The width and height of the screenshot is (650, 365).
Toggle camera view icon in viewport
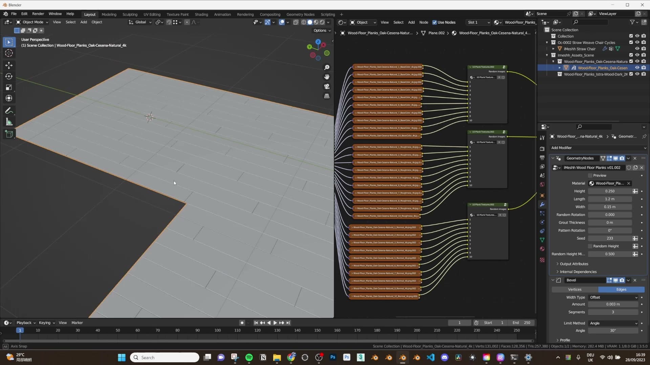tap(327, 87)
